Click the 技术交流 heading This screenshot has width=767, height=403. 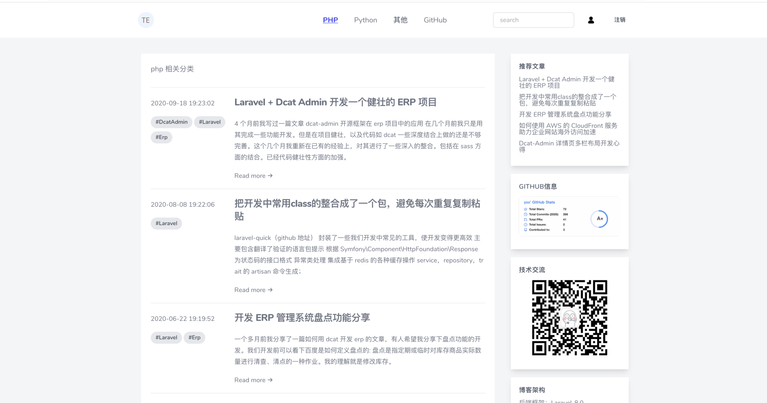[532, 270]
